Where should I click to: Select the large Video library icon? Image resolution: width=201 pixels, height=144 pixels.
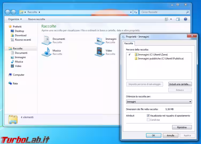99,52
